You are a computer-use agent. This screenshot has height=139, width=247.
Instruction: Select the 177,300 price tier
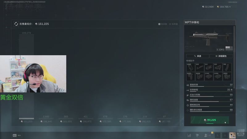click(x=125, y=121)
